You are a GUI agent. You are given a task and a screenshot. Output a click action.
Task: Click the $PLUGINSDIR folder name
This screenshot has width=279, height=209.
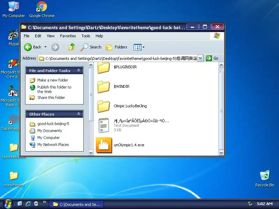[x=125, y=67]
